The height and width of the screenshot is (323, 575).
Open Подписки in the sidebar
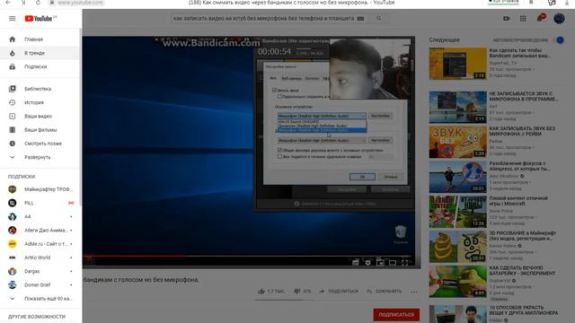pos(40,66)
